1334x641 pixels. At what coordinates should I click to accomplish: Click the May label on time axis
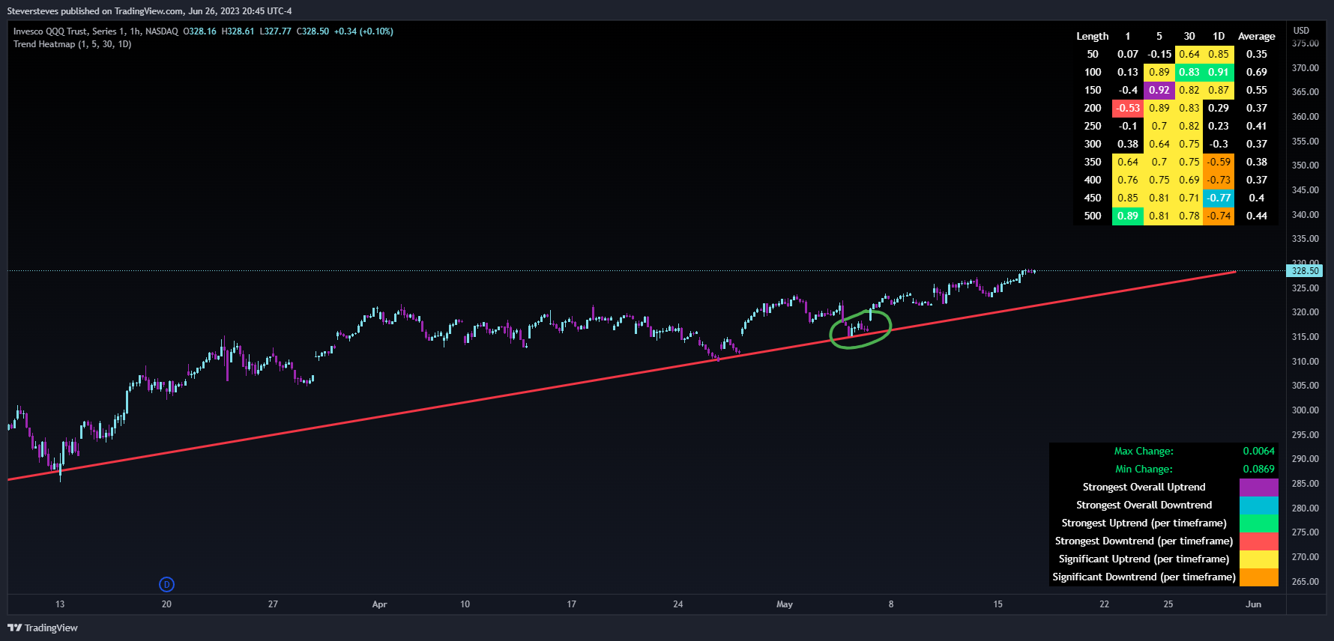coord(785,604)
